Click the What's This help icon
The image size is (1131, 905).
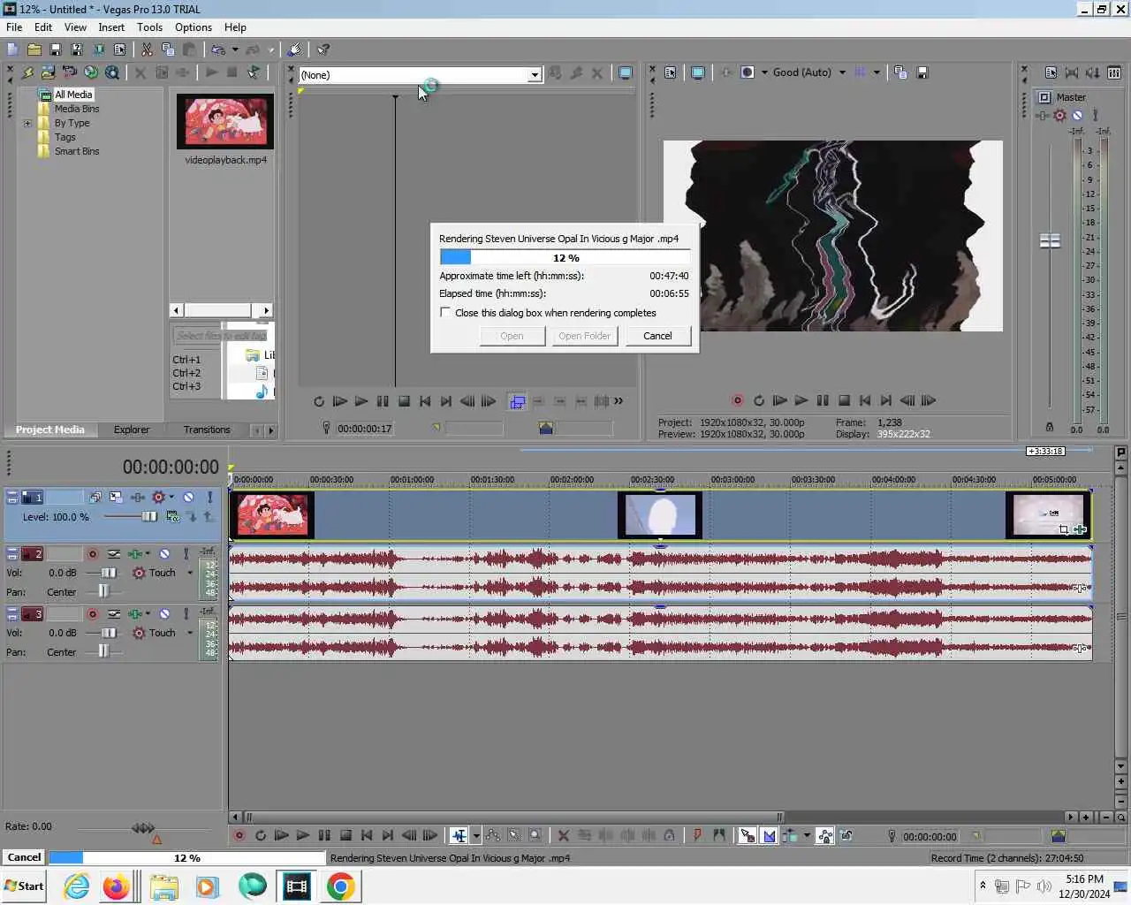[x=323, y=49]
